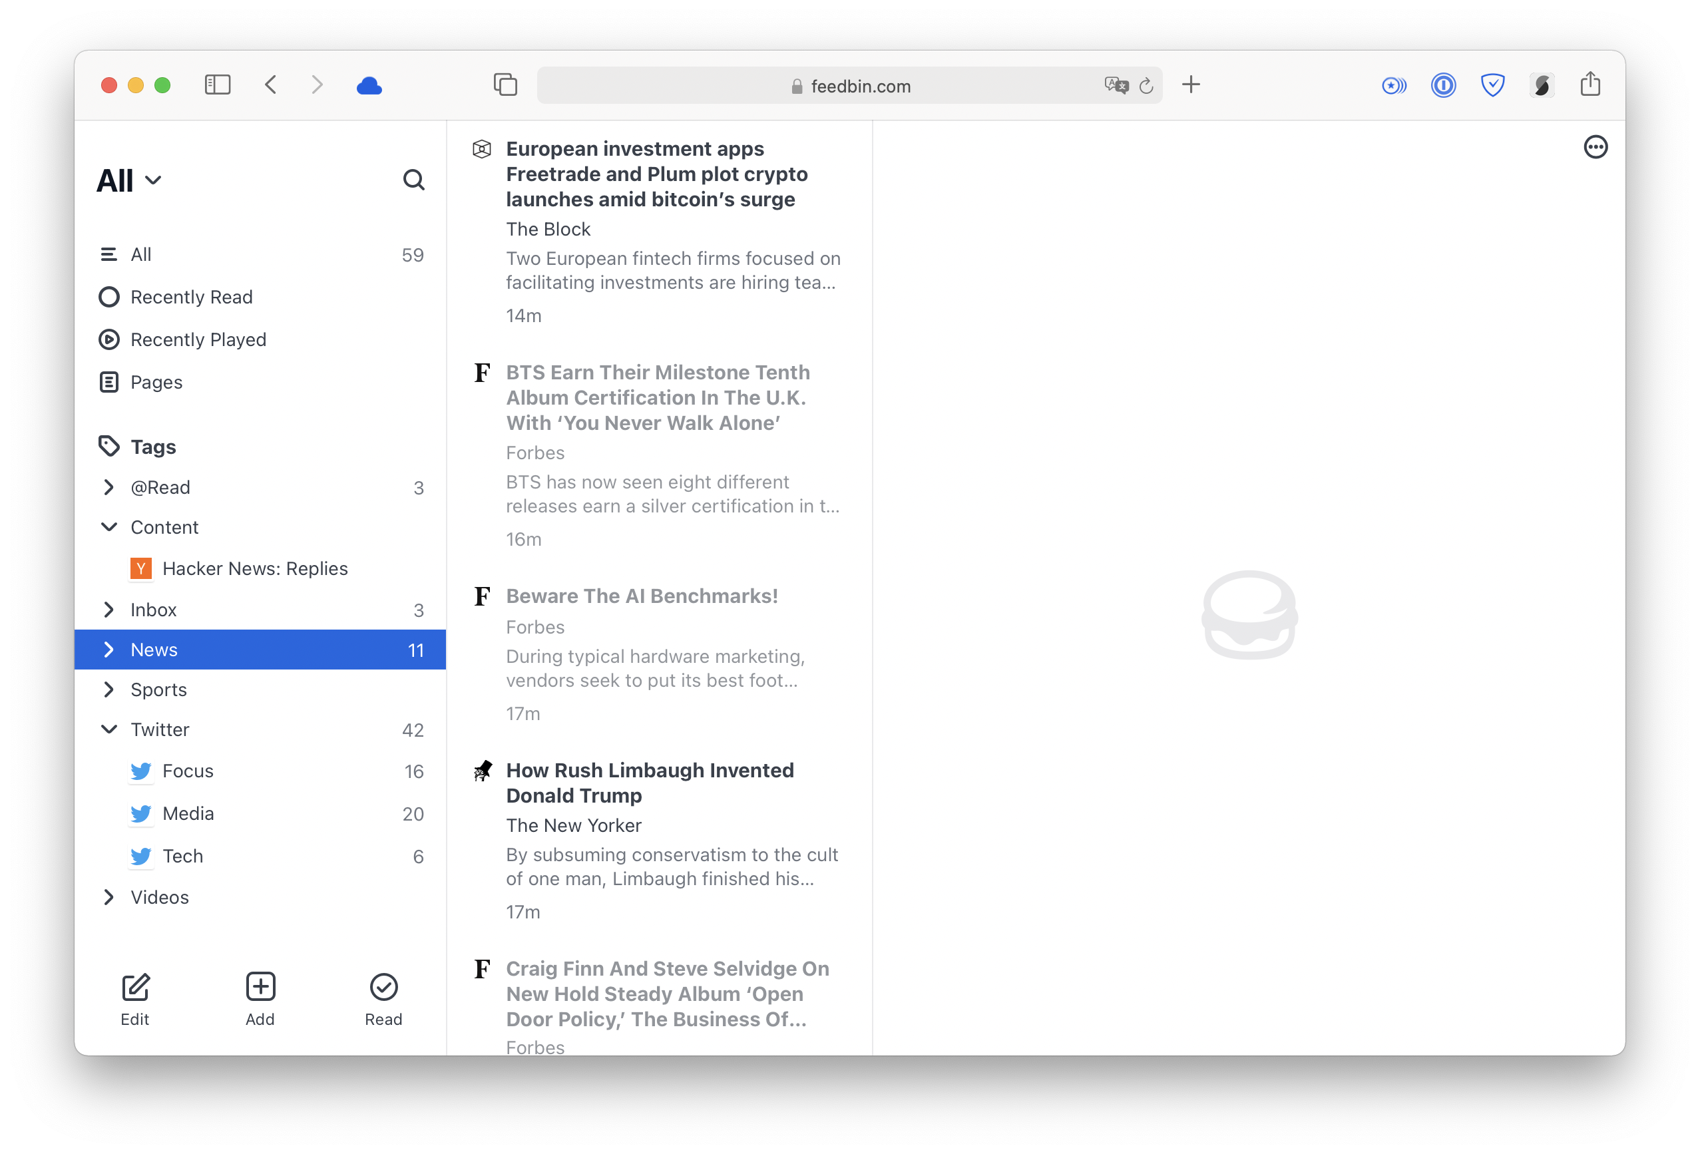Viewport: 1700px width, 1154px height.
Task: Click the Tags icon in sidebar
Action: [108, 447]
